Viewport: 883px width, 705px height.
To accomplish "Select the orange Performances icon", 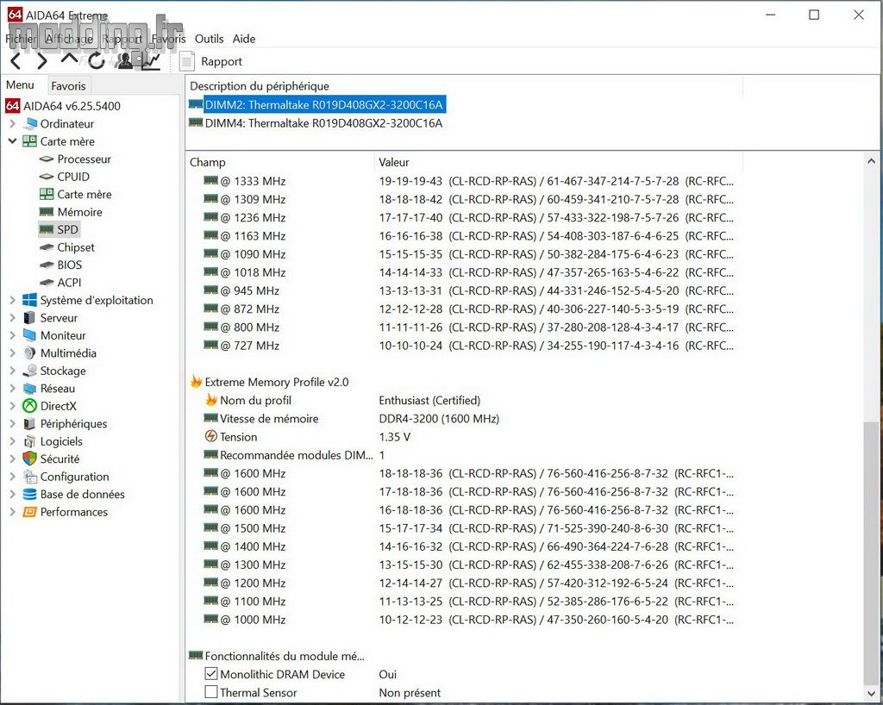I will tap(29, 512).
